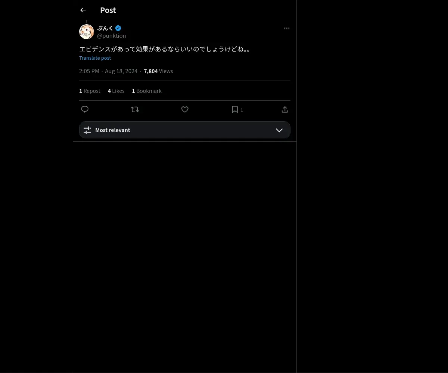Image resolution: width=448 pixels, height=373 pixels.
Task: Click the repost arrows icon
Action: pyautogui.click(x=135, y=109)
